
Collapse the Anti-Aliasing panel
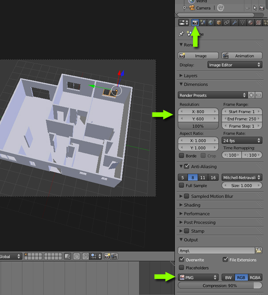(x=181, y=167)
